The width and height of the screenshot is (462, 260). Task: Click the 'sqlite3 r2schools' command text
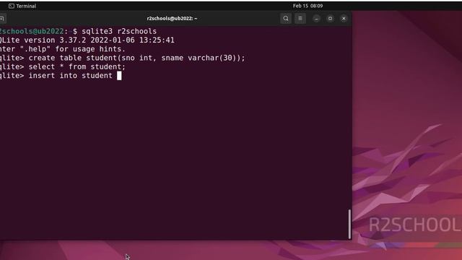click(119, 31)
